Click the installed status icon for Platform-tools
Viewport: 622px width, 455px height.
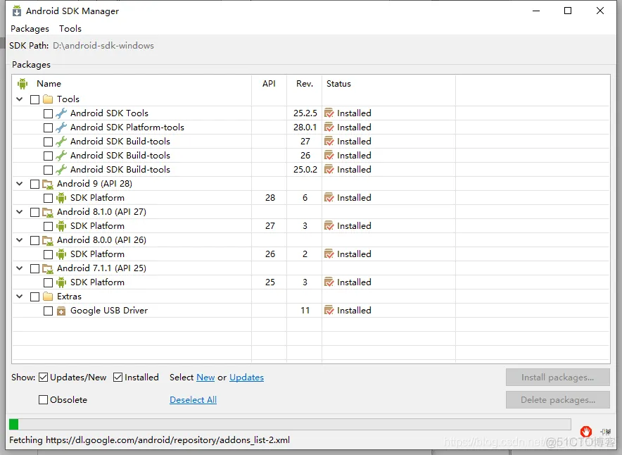point(329,127)
